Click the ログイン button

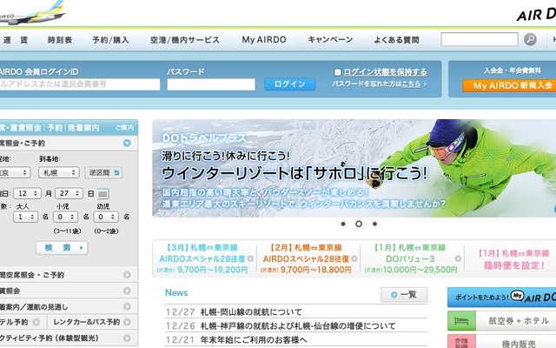[289, 84]
